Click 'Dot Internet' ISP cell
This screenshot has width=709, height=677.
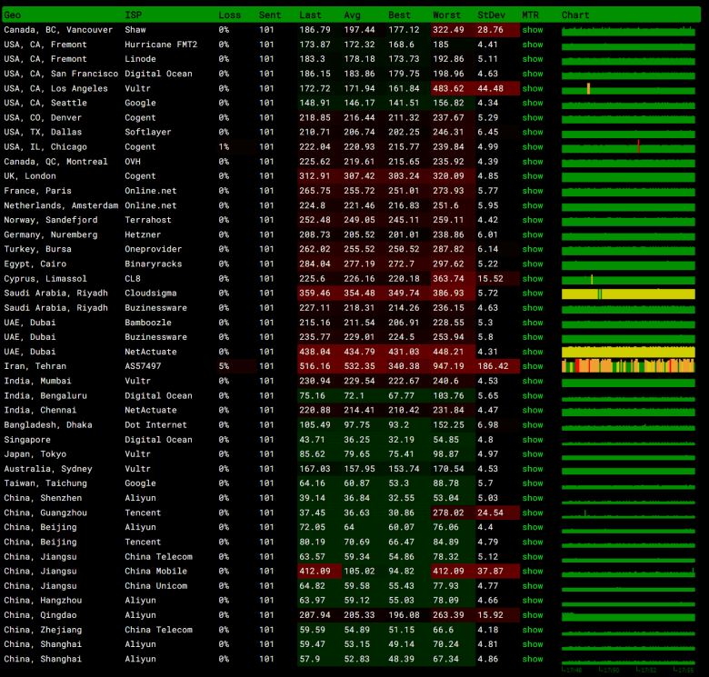(x=155, y=425)
